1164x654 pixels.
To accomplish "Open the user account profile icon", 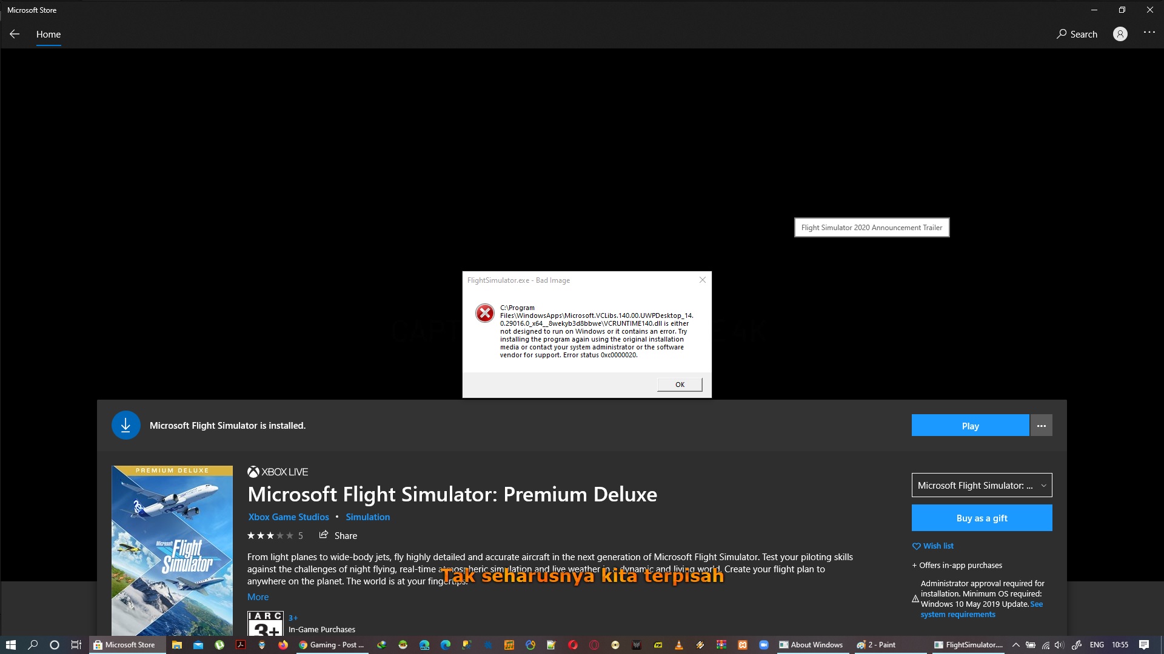I will tap(1120, 35).
